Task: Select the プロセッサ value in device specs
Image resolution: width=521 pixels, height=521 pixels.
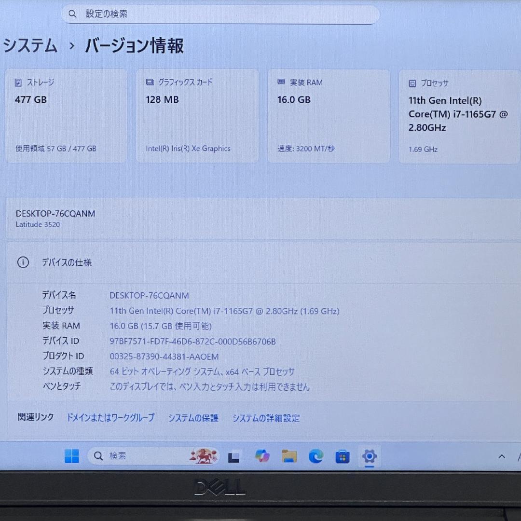Action: pyautogui.click(x=224, y=311)
